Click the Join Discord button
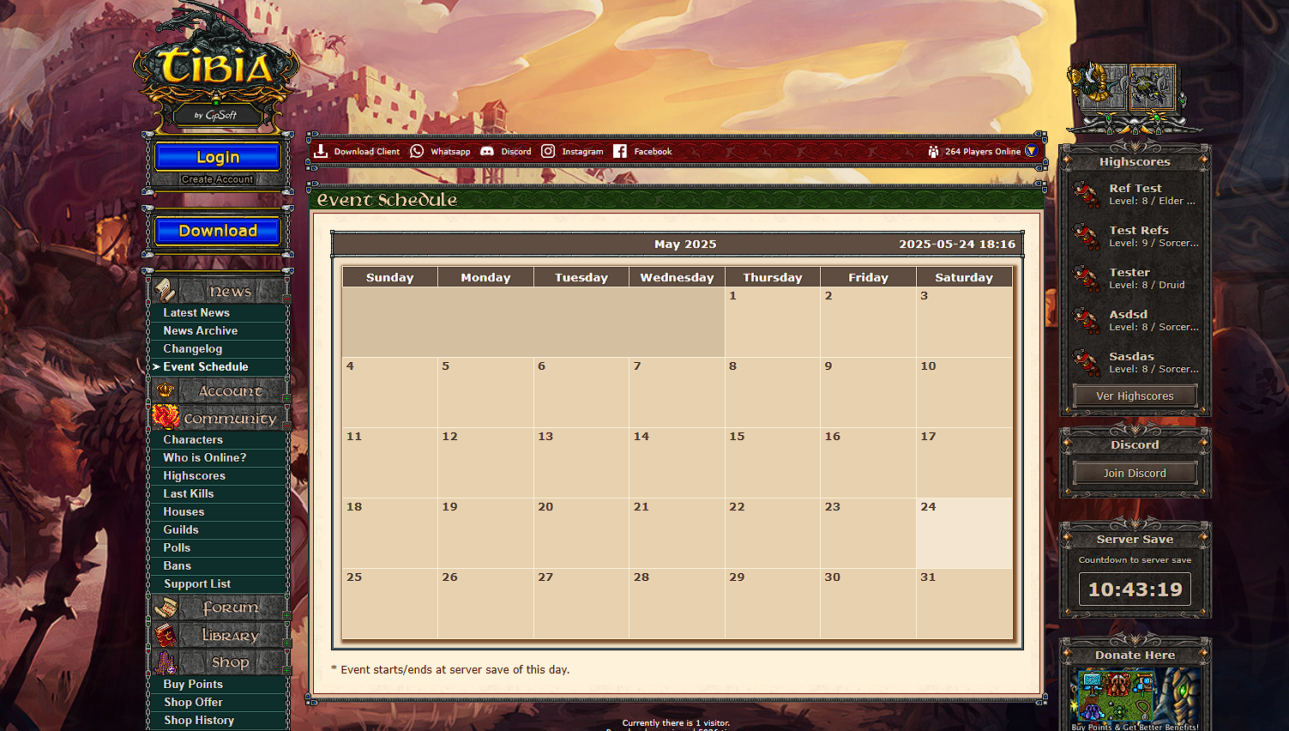Screen dimensions: 1289x731 [x=1135, y=473]
